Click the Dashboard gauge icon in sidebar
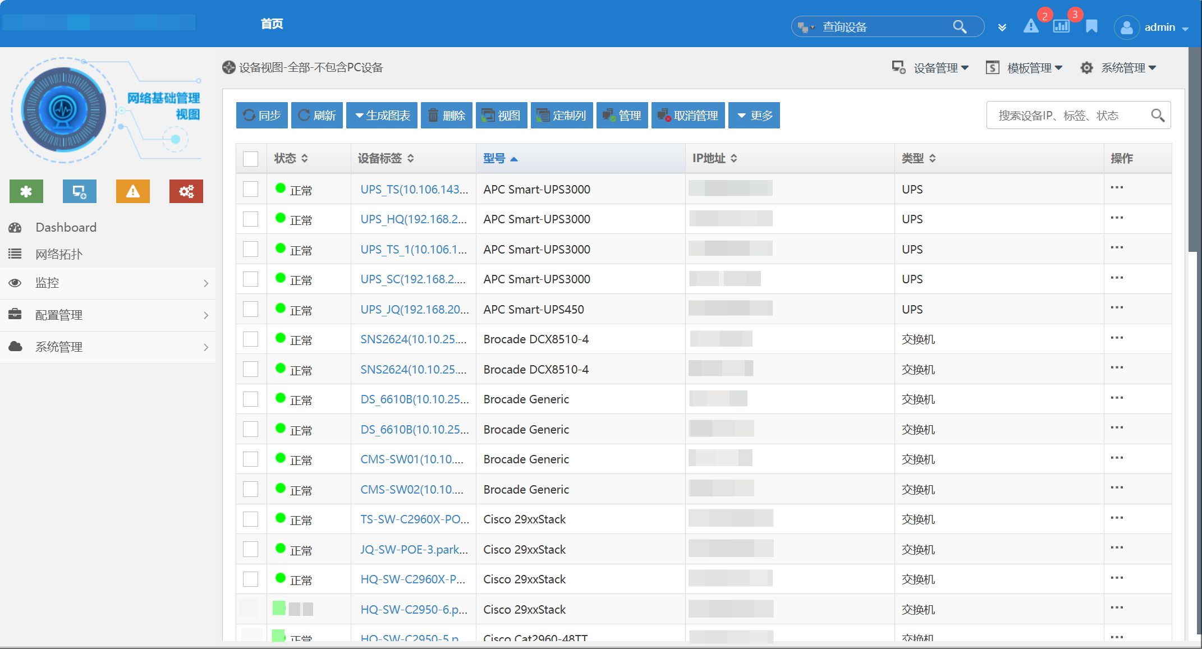Viewport: 1202px width, 649px height. 15,228
